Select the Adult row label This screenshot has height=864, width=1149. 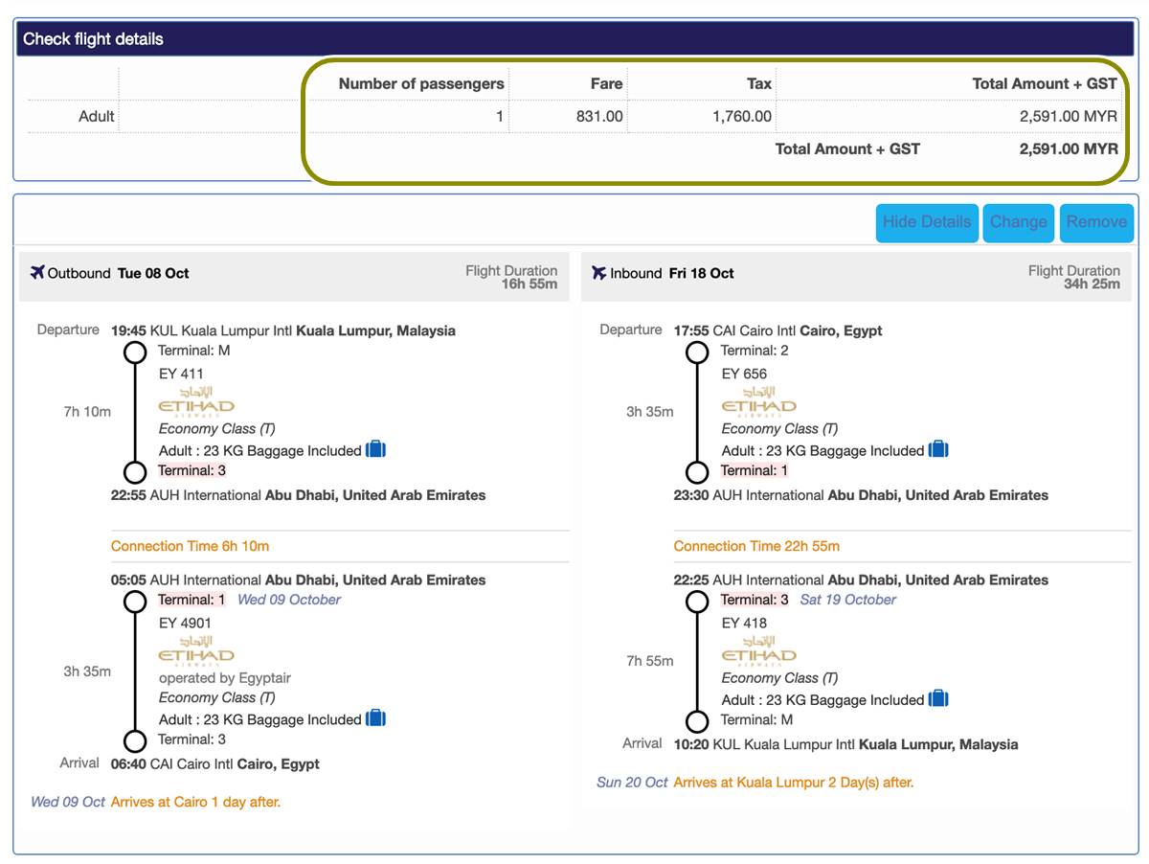(97, 116)
